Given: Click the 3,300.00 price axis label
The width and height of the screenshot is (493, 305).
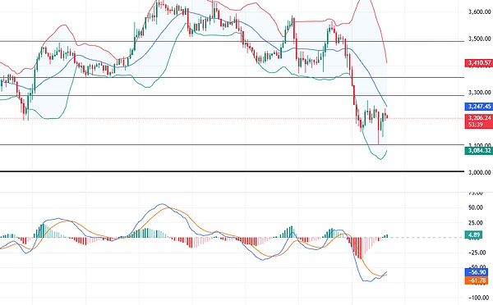Looking at the screenshot, I should (480, 93).
